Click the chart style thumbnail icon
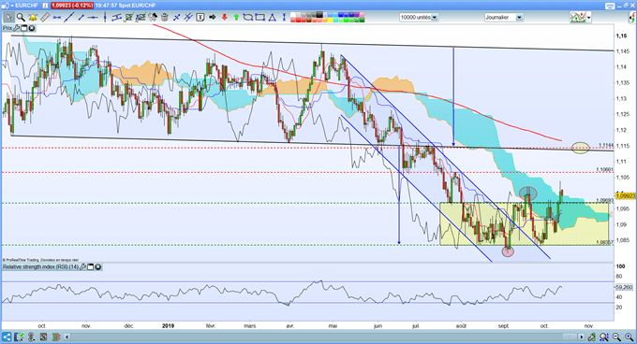This screenshot has width=637, height=344. click(578, 17)
